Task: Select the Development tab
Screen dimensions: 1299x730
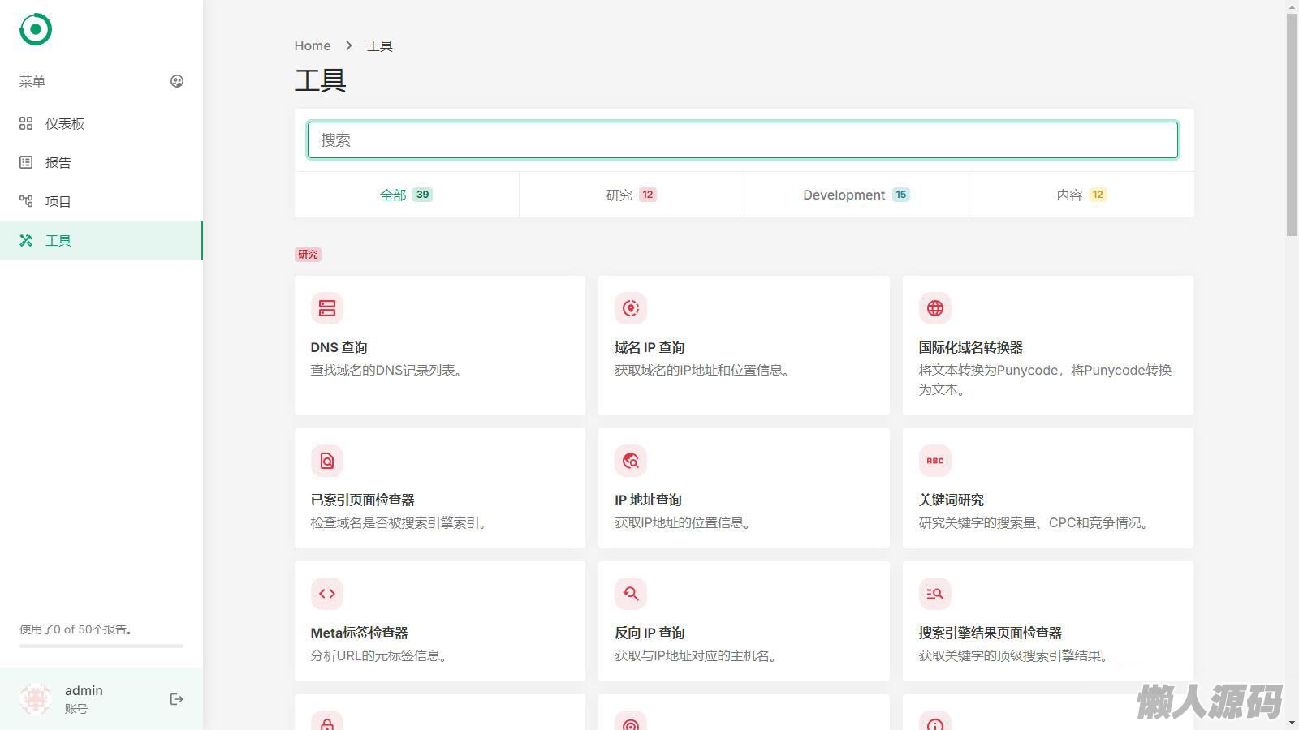Action: pyautogui.click(x=856, y=195)
